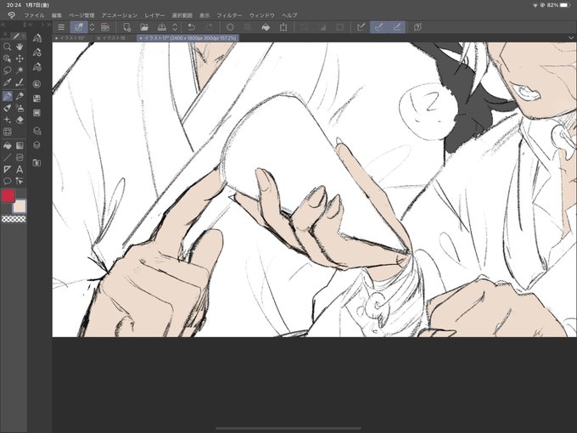577x433 pixels.
Task: Select the Decoration stamp tool
Action: pos(20,109)
